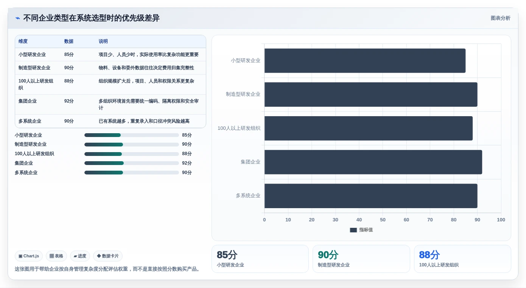This screenshot has height=288, width=526.
Task: Click the 多系统企业 progress bar
Action: (x=132, y=173)
